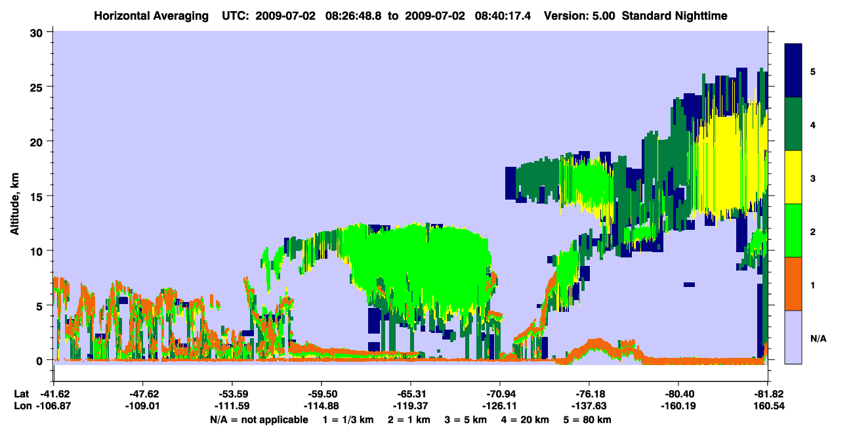Click the dark green colorbar segment labeled 4
This screenshot has height=438, width=853.
(793, 124)
